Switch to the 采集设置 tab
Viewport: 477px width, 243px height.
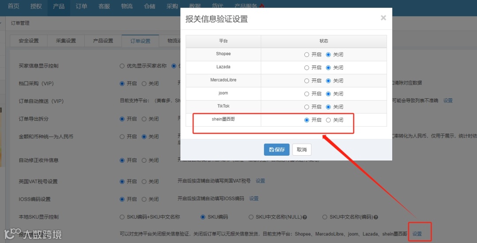tap(66, 41)
